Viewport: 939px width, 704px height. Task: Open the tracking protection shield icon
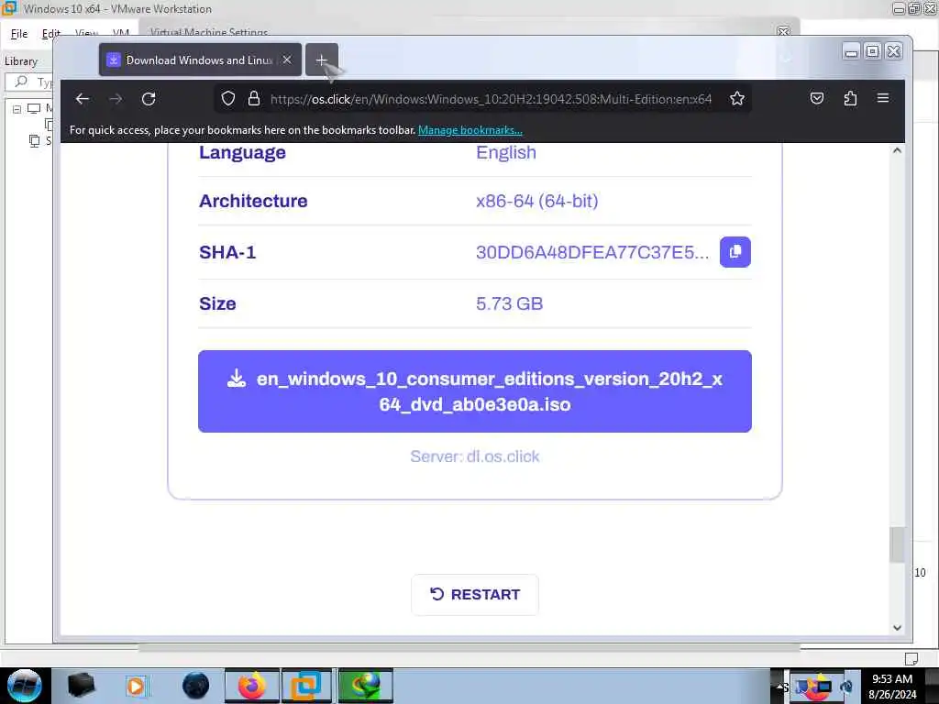coord(228,99)
